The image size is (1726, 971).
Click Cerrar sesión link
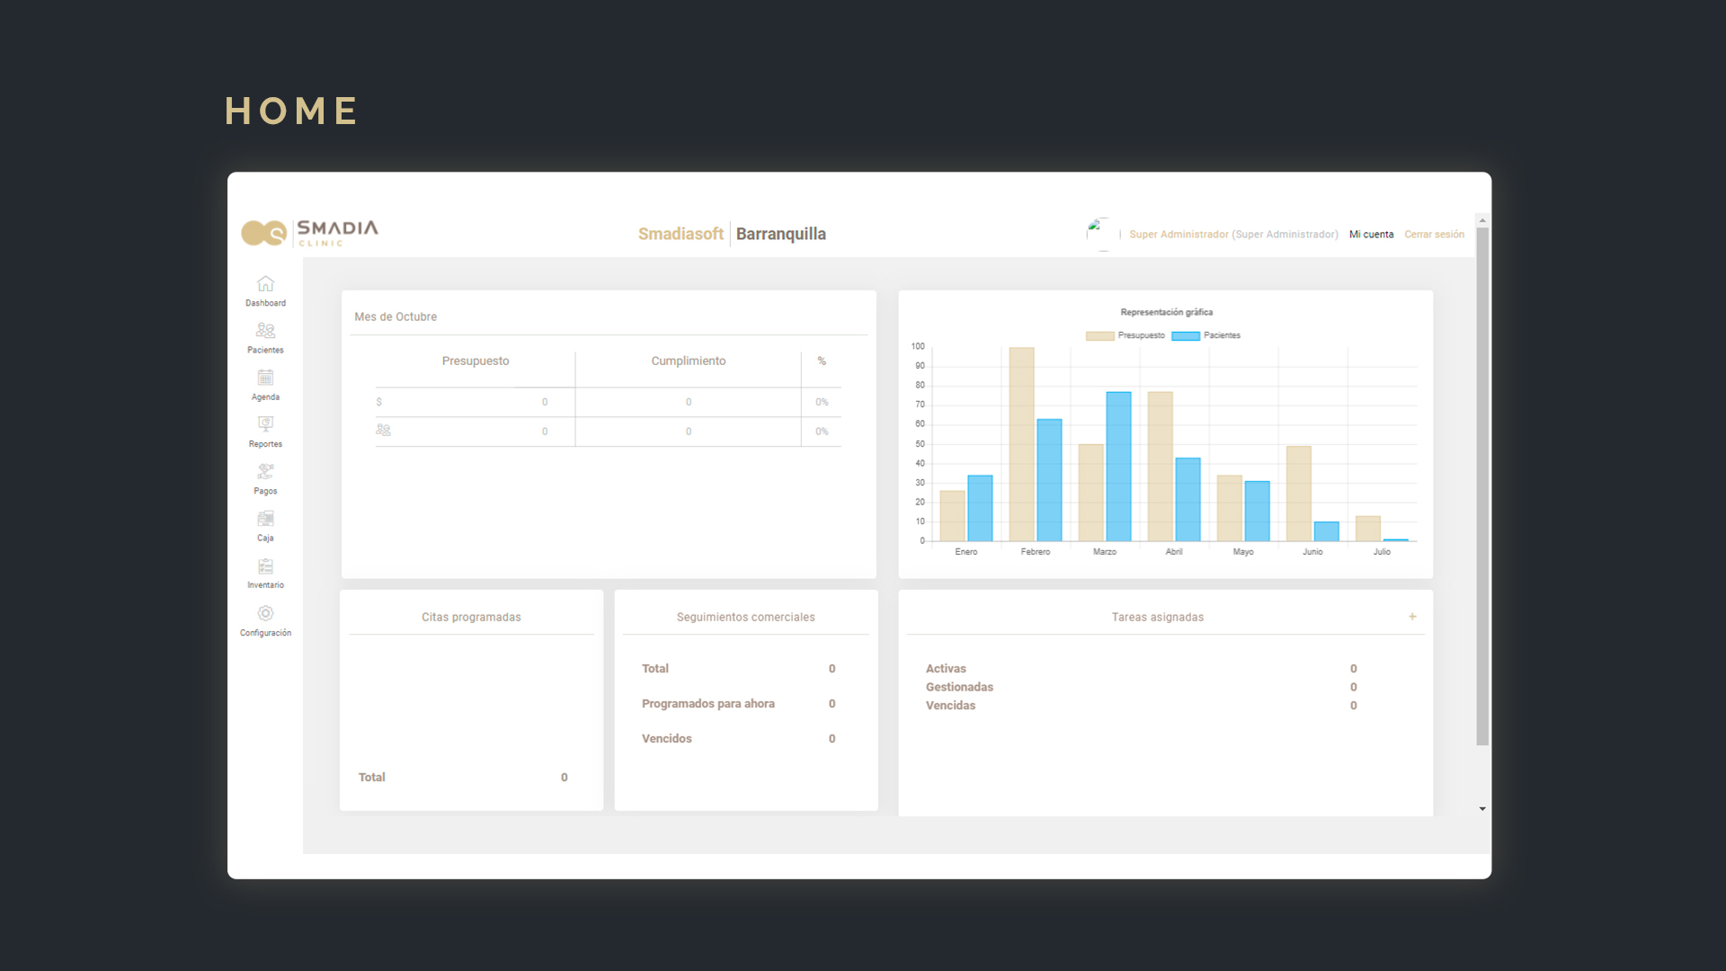pyautogui.click(x=1434, y=235)
